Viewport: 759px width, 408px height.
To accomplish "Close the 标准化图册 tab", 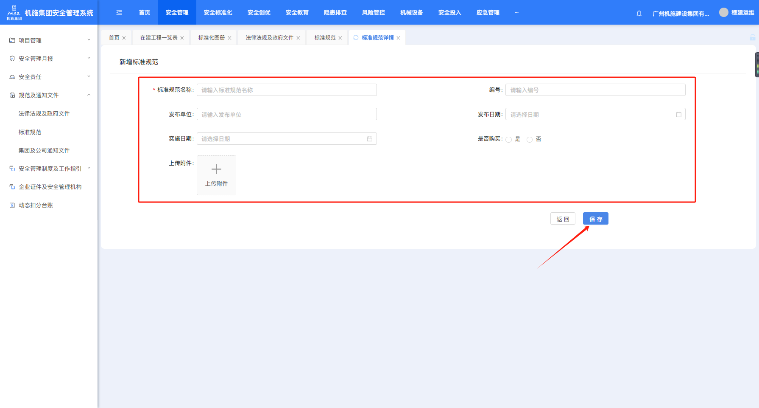I will pyautogui.click(x=229, y=38).
